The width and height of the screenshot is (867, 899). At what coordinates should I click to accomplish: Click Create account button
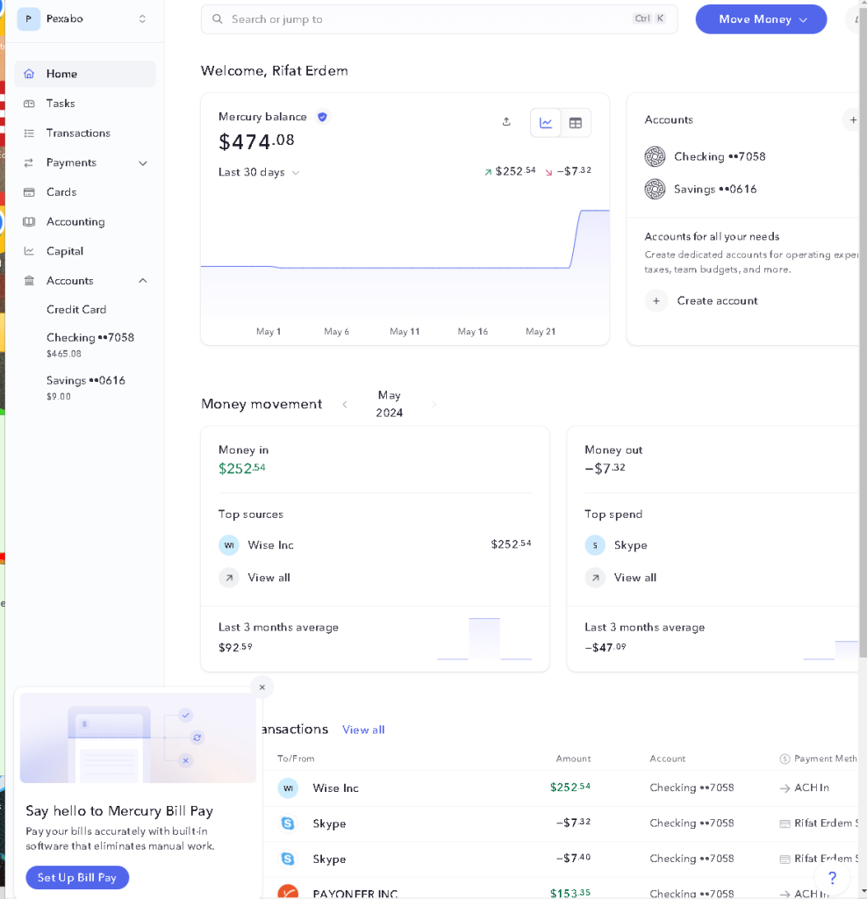click(x=701, y=301)
